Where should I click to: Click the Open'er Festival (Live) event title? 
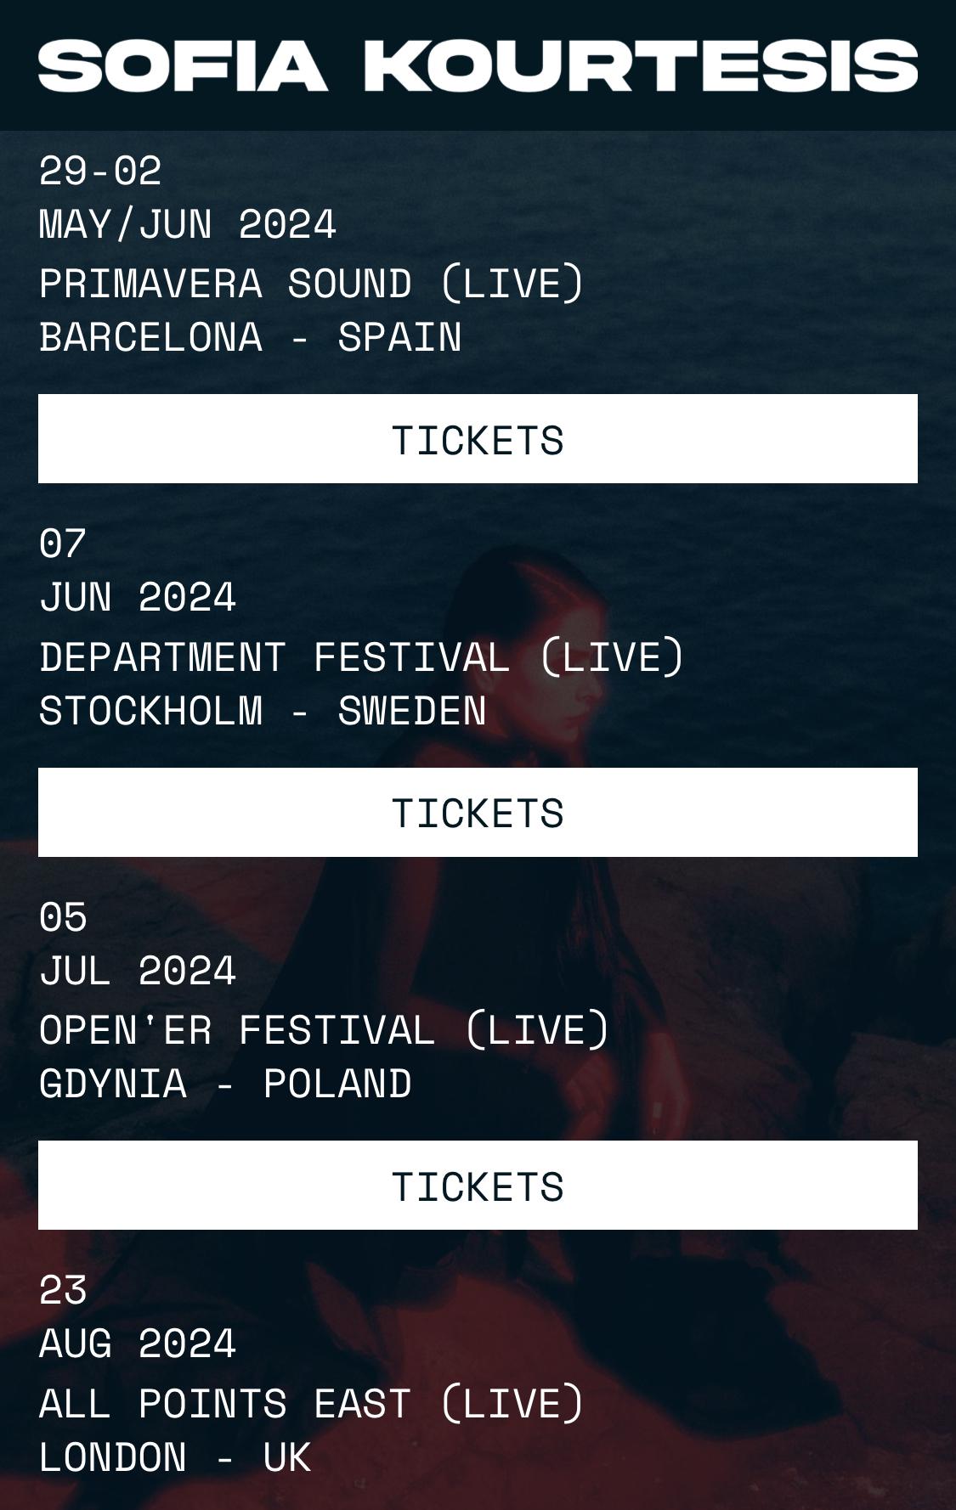(324, 1030)
